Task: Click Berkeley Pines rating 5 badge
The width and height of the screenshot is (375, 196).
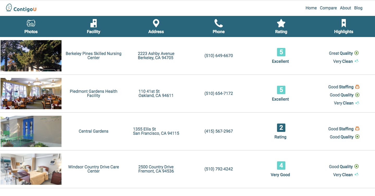Action: click(281, 52)
